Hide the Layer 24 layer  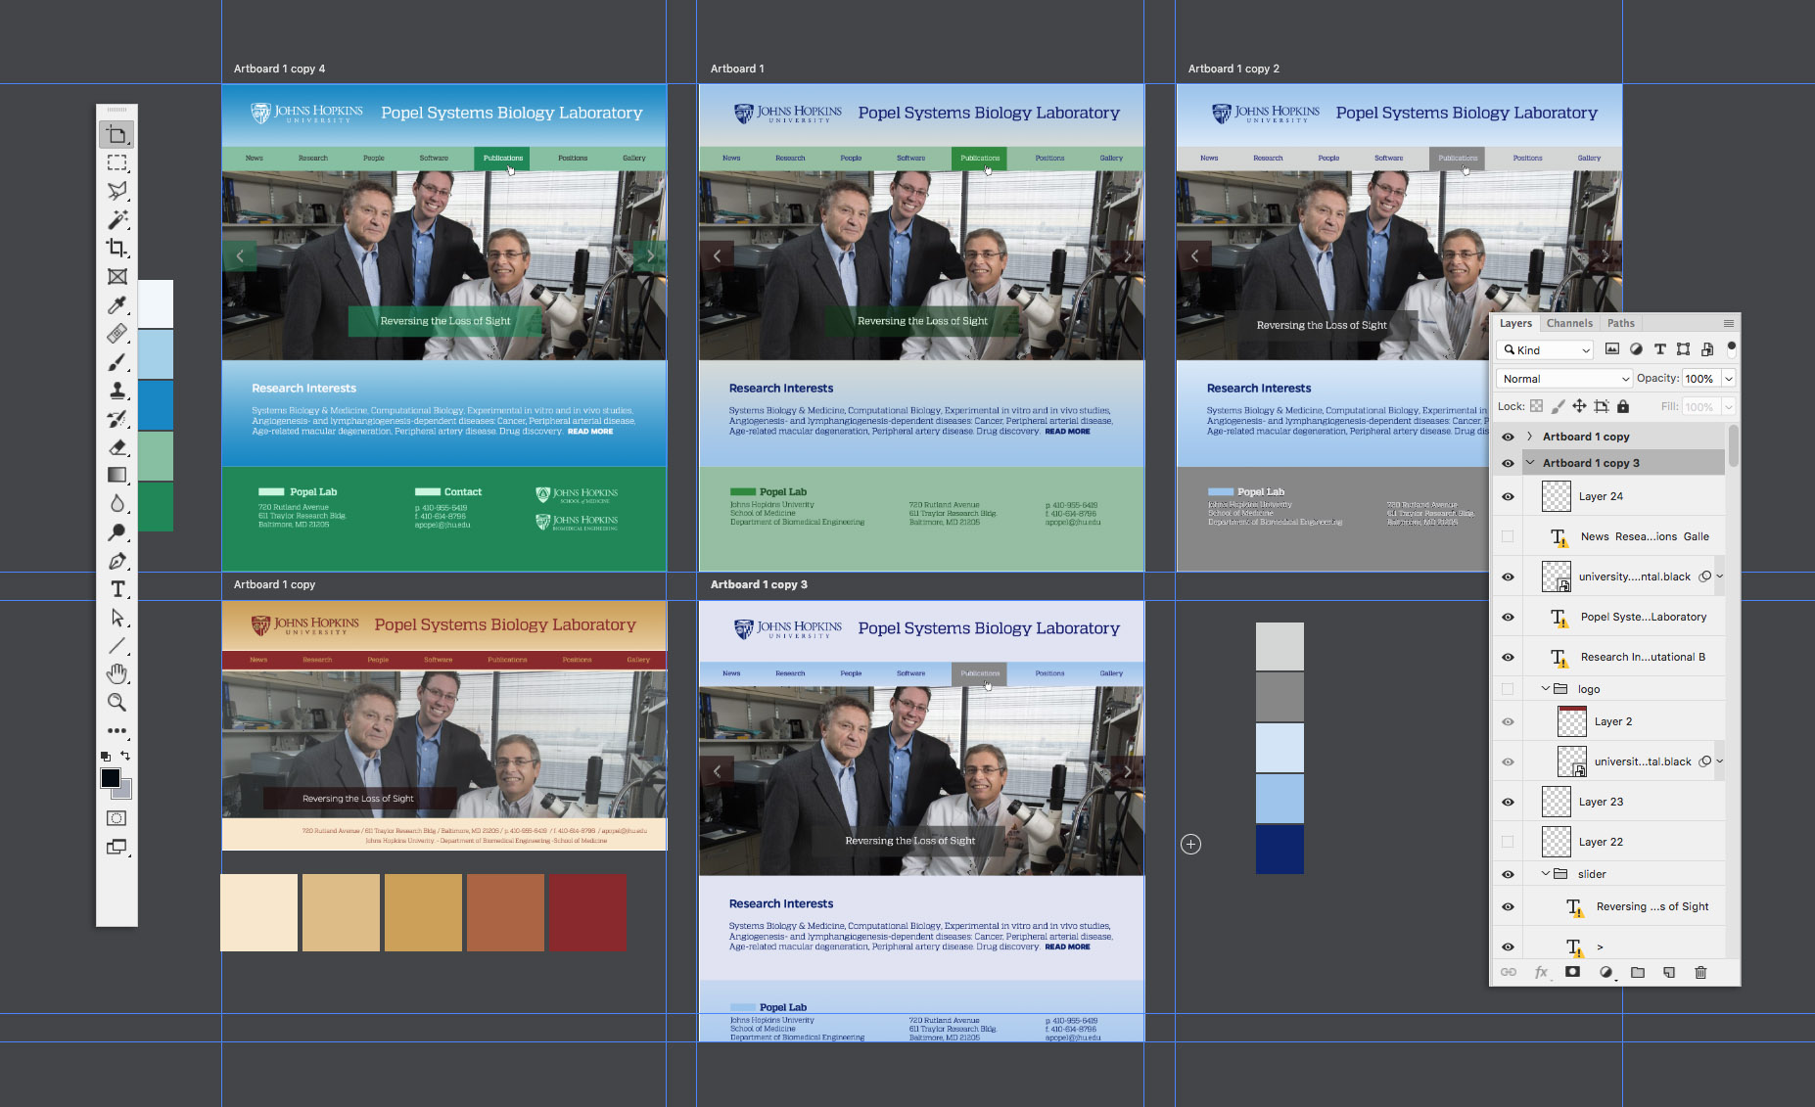pyautogui.click(x=1508, y=496)
